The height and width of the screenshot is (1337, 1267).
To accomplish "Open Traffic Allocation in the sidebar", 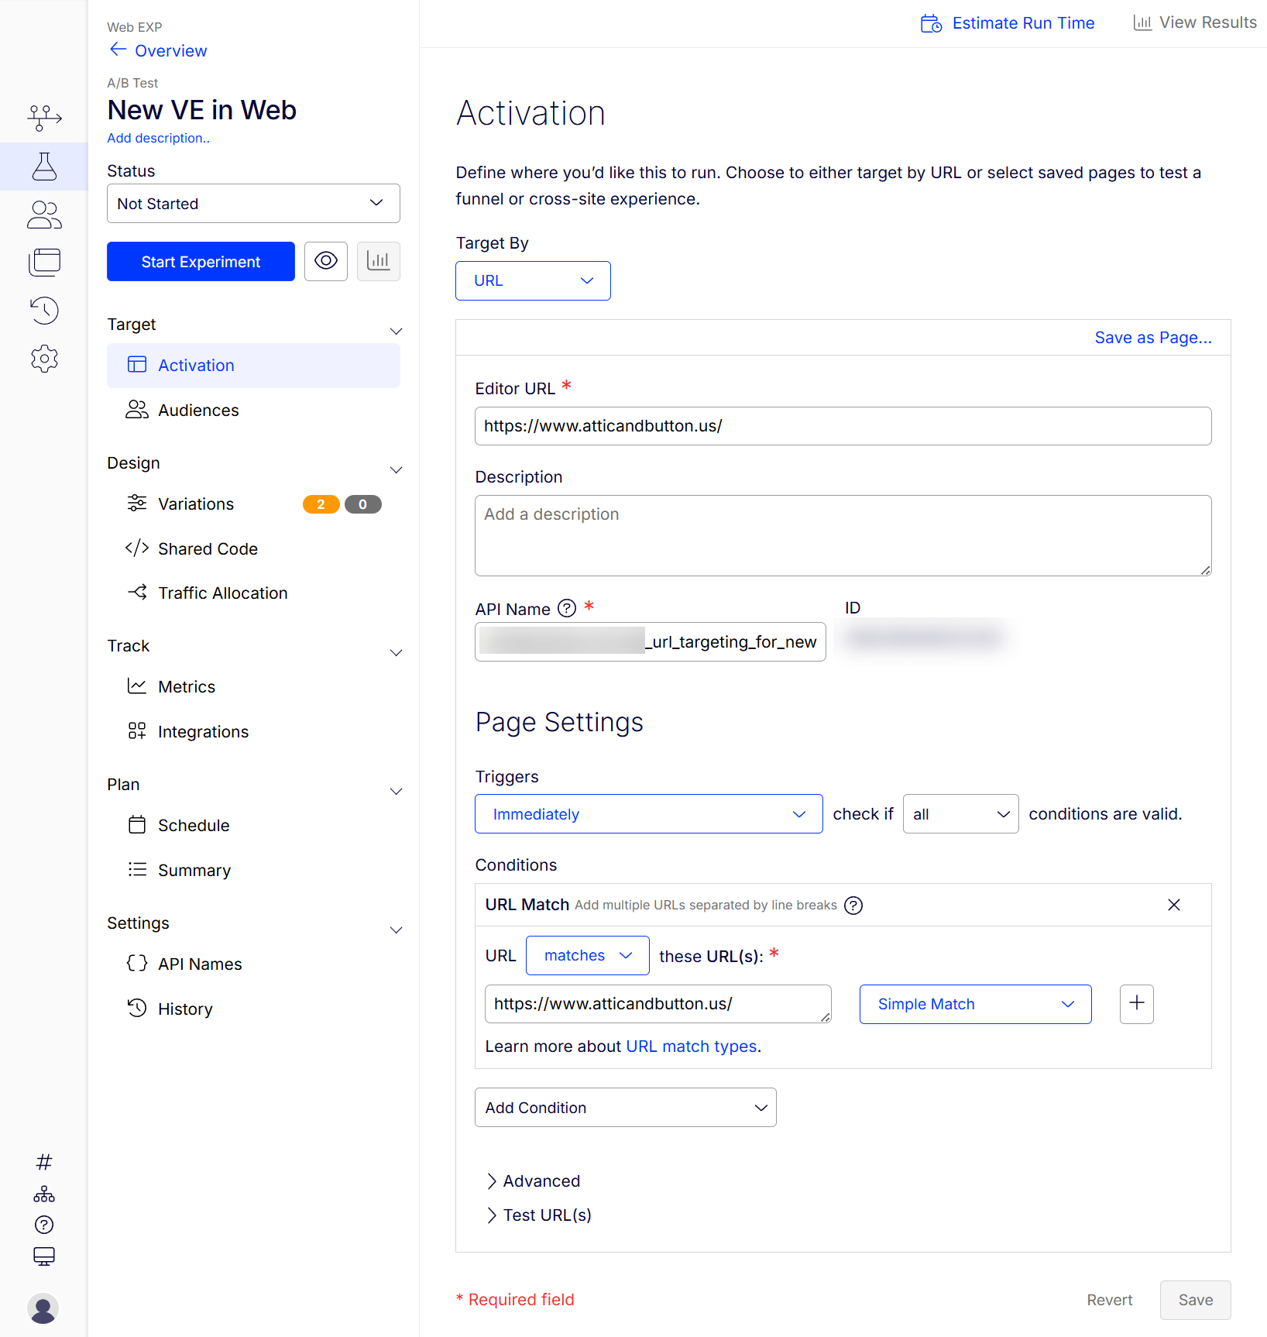I will 222,593.
